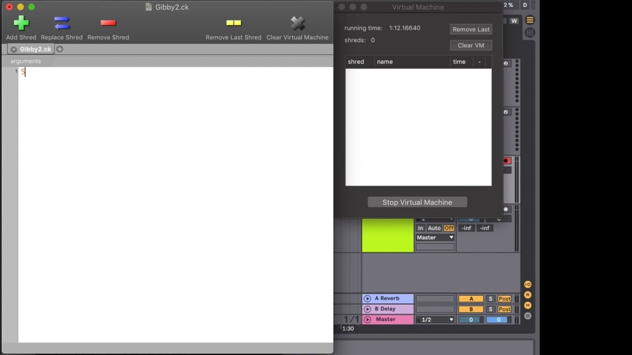The height and width of the screenshot is (355, 632).
Task: Click the right -inf peak level readout
Action: click(x=485, y=228)
